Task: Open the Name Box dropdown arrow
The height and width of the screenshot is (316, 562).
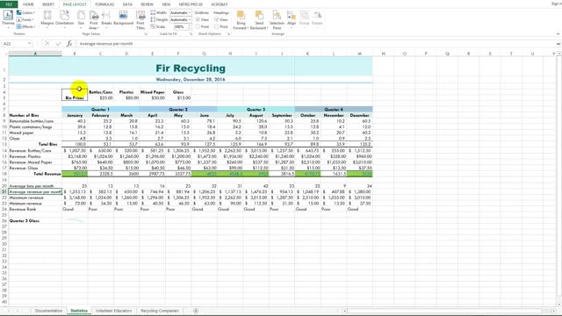Action: point(29,44)
